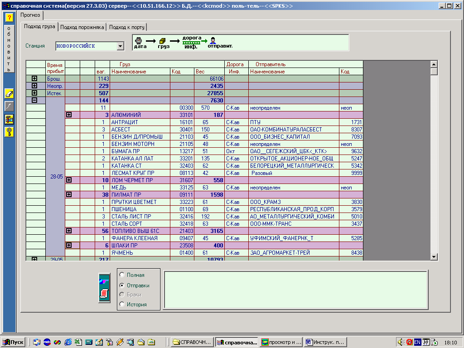Click the railway 'дорога инф.' icon

coord(191,43)
